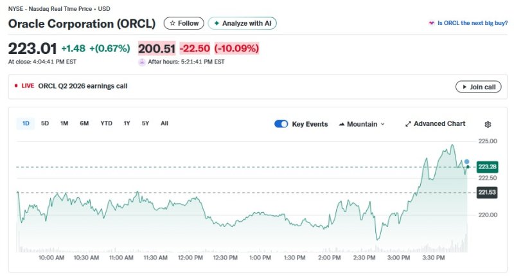Click the blue key event dot on chart
This screenshot has width=514, height=277.
pos(466,162)
